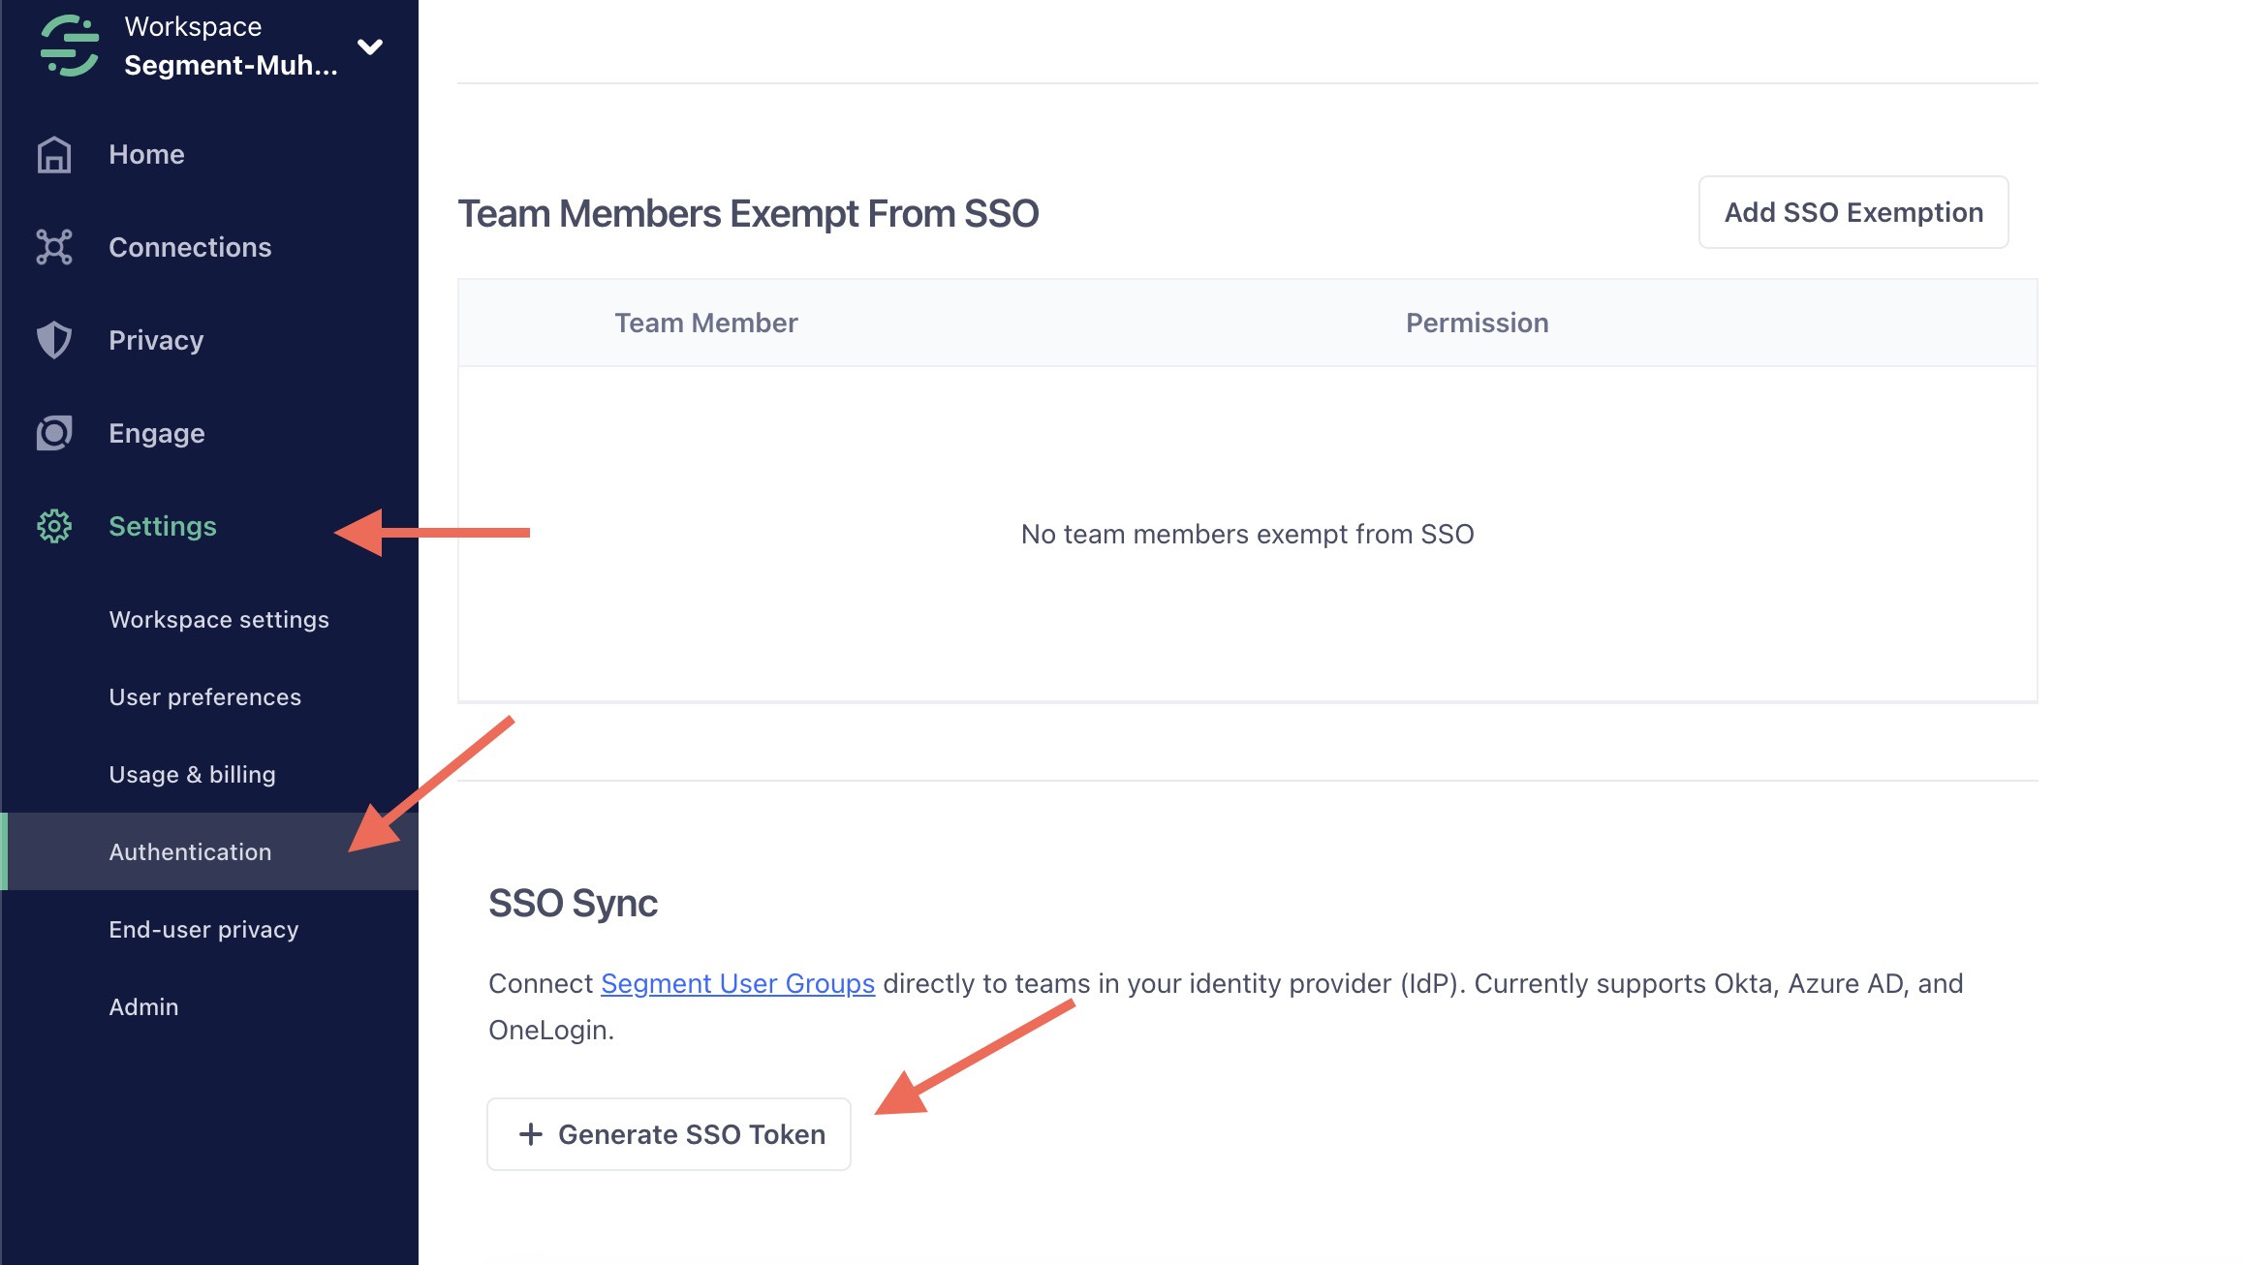Expand the workspace switcher chevron
Screen dimensions: 2242x1265
pos(371,46)
